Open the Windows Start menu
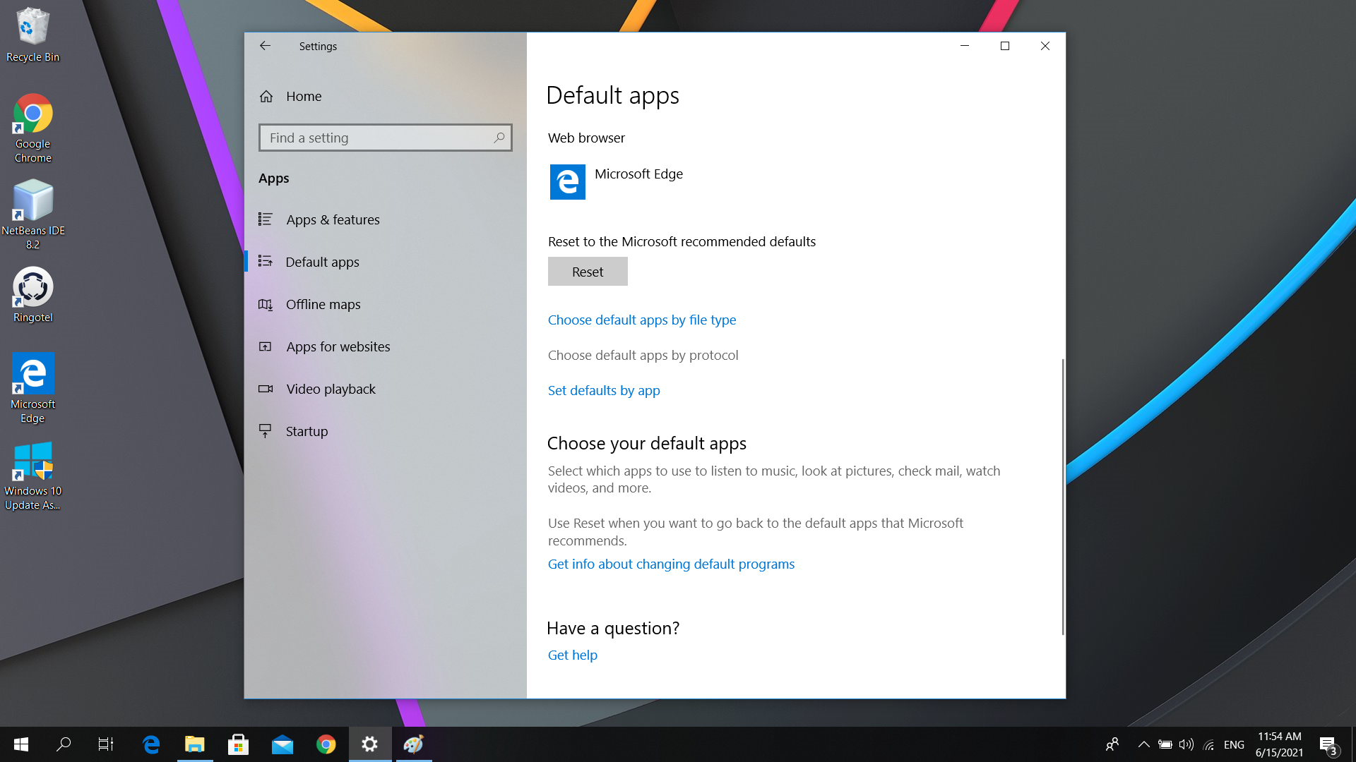This screenshot has height=762, width=1356. point(21,744)
